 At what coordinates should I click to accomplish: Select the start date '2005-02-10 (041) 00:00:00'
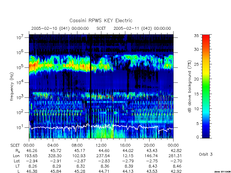[x=60, y=28]
